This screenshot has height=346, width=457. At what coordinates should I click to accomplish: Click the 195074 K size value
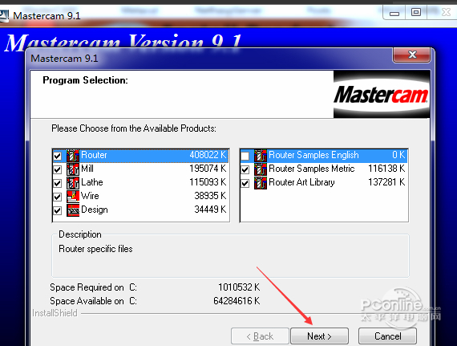coord(208,169)
